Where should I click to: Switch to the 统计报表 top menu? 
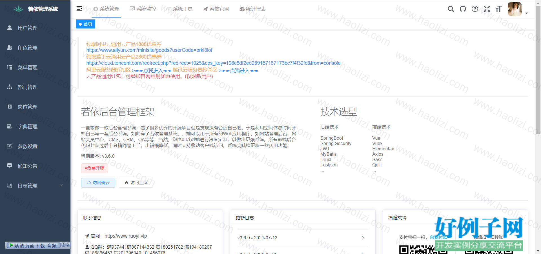pos(253,9)
